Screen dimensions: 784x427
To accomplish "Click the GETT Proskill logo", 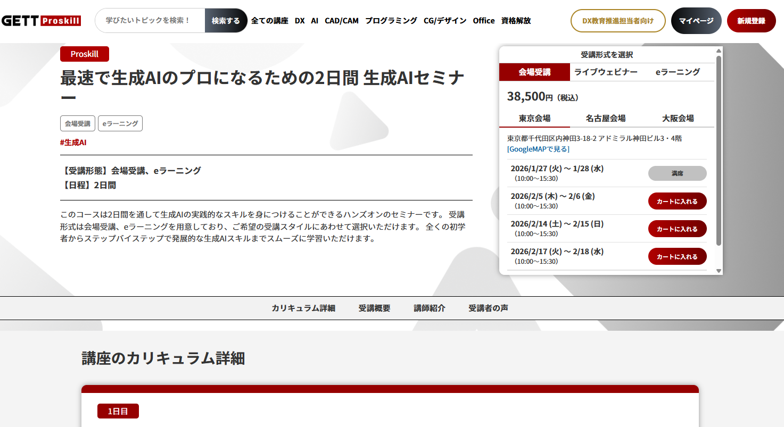I will pyautogui.click(x=41, y=21).
